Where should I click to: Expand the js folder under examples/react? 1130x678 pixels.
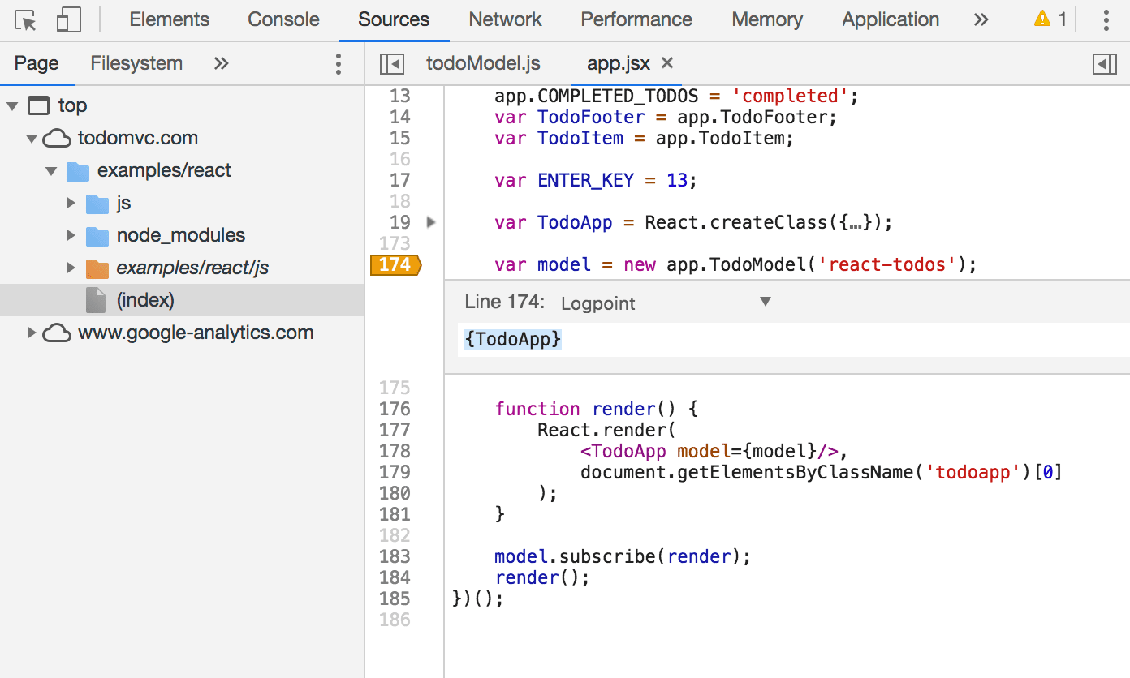point(71,203)
